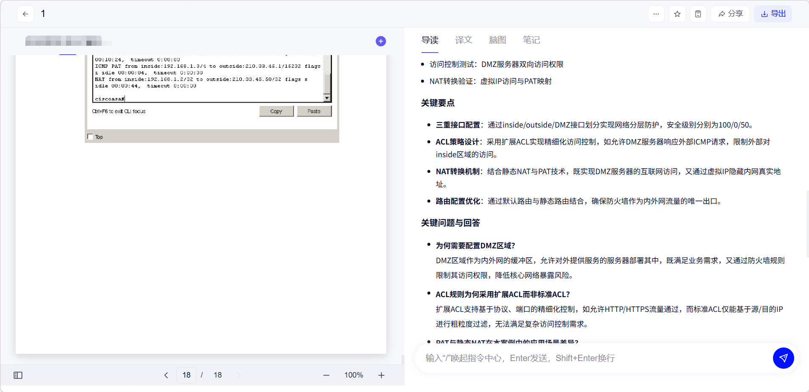Screen dimensions: 809x392
Task: Click the page number field showing 18
Action: click(186, 375)
